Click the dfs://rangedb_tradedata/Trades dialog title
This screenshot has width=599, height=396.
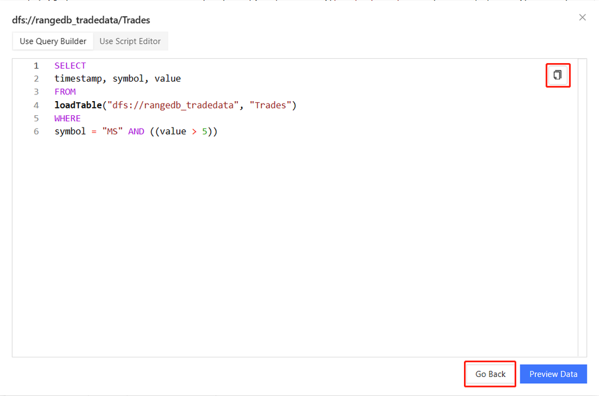tap(81, 20)
